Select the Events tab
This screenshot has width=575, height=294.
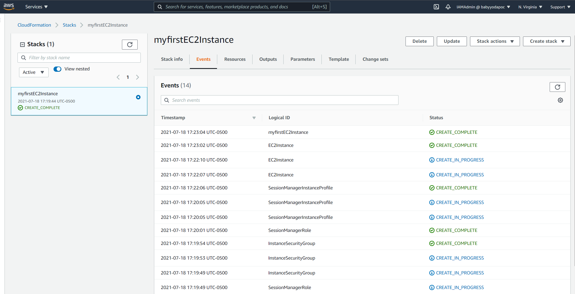tap(203, 59)
